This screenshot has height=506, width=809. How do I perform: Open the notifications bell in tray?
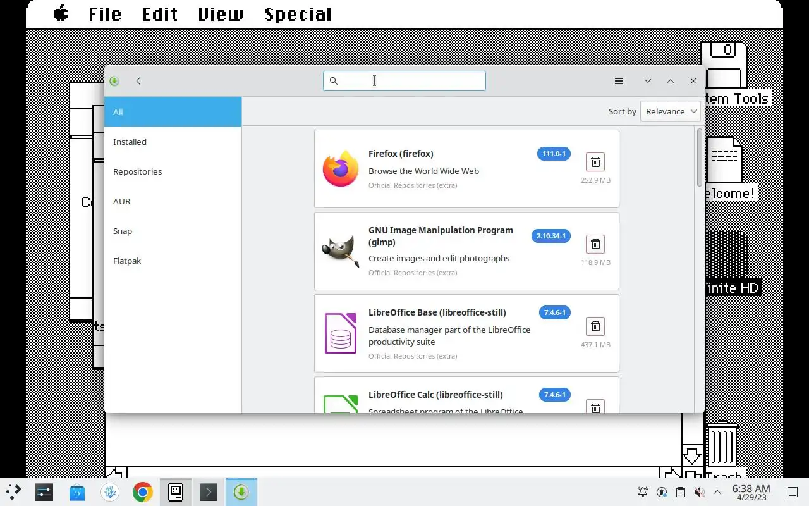(x=643, y=492)
